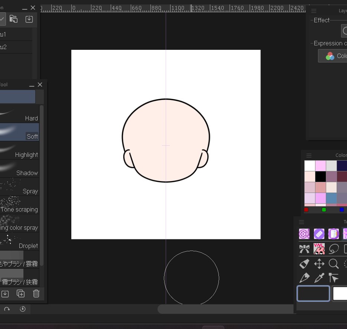Toggle the checkmark button in top left panel
The width and height of the screenshot is (347, 329).
[x=2, y=19]
